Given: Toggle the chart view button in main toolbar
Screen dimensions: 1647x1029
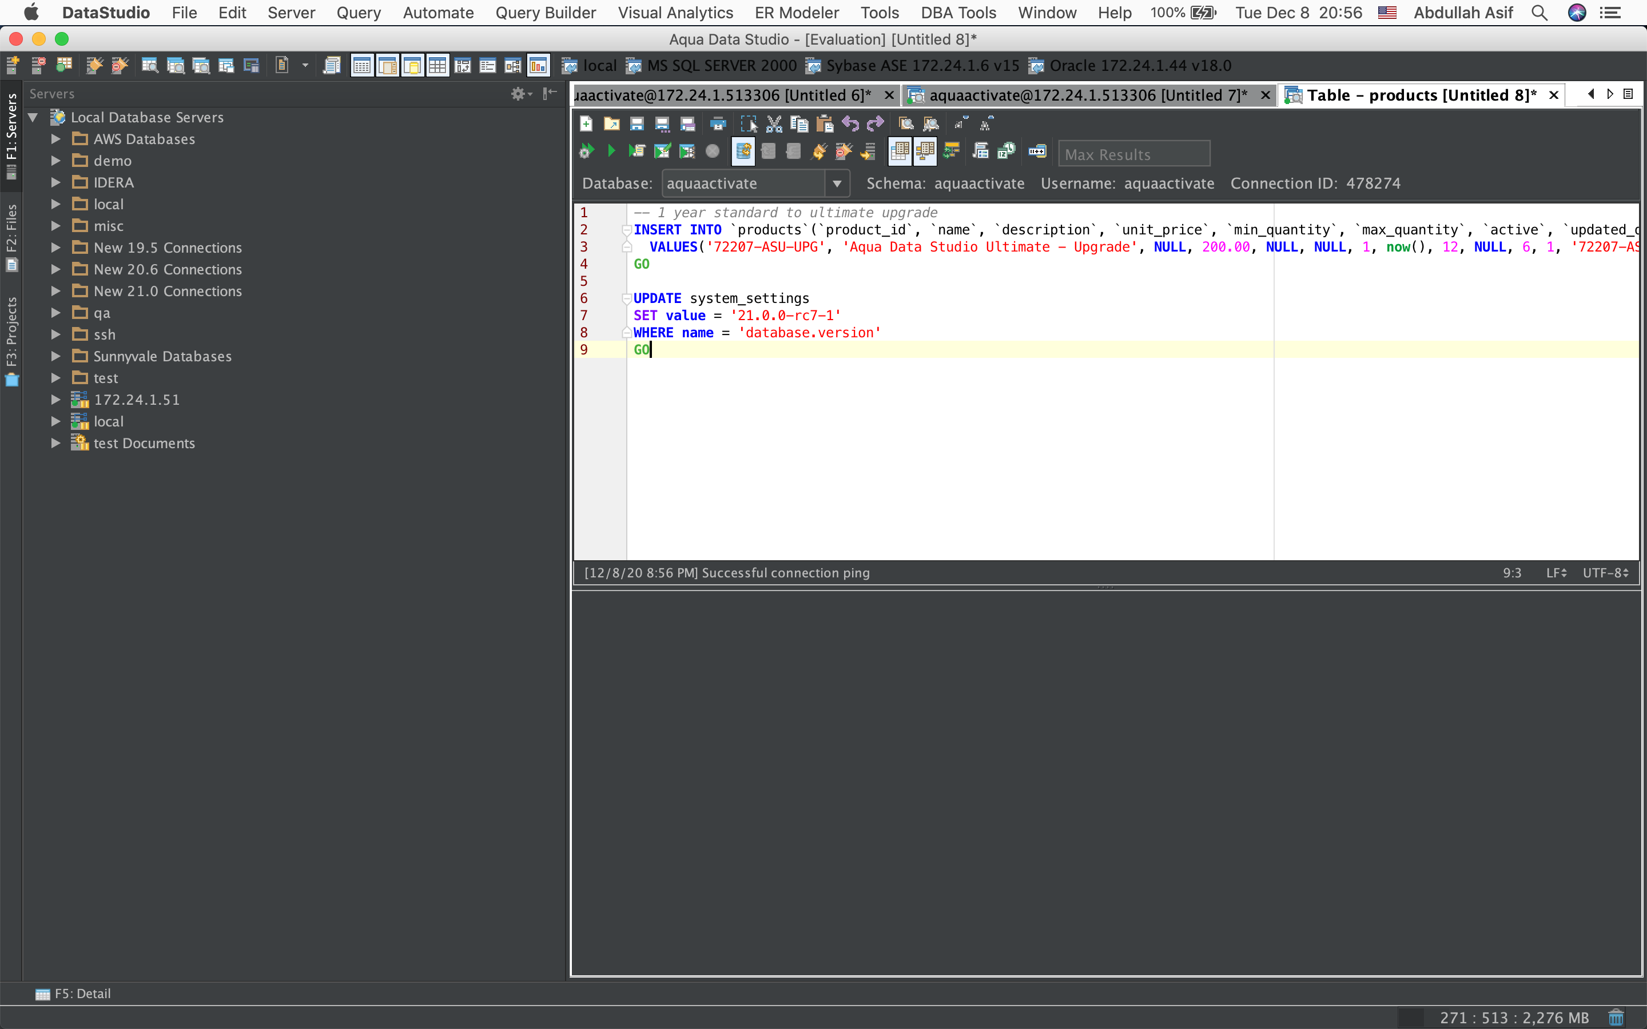Looking at the screenshot, I should tap(538, 65).
